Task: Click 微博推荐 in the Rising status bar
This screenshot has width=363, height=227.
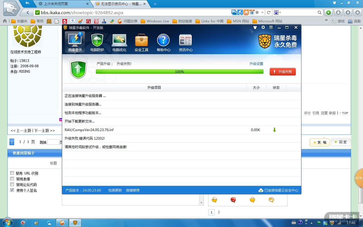Action: tap(133, 190)
